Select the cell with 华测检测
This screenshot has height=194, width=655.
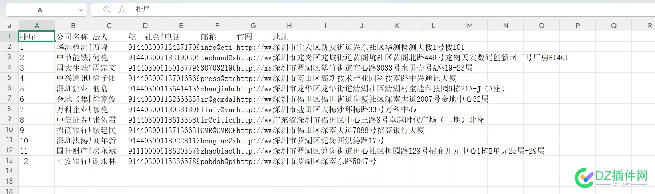[x=73, y=47]
